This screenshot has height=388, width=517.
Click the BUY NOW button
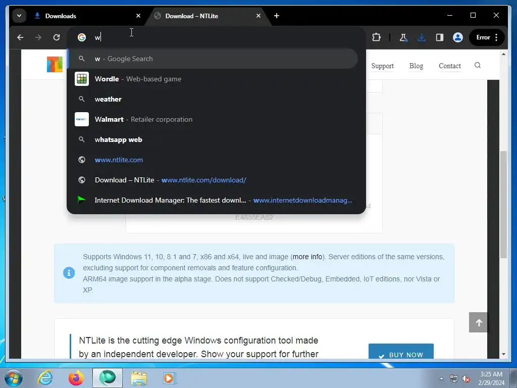[x=401, y=352]
